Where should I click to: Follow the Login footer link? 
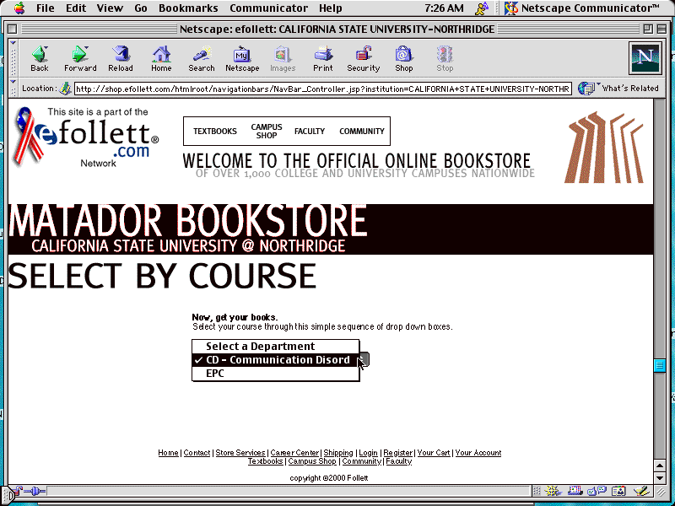pos(368,453)
